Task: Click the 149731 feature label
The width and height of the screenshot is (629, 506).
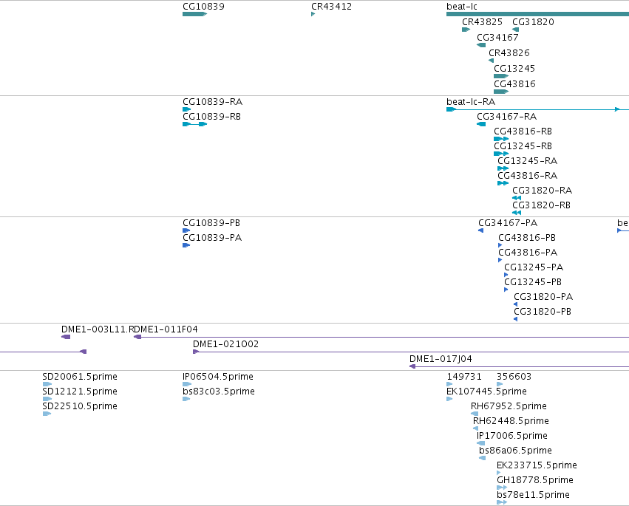Action: [464, 377]
